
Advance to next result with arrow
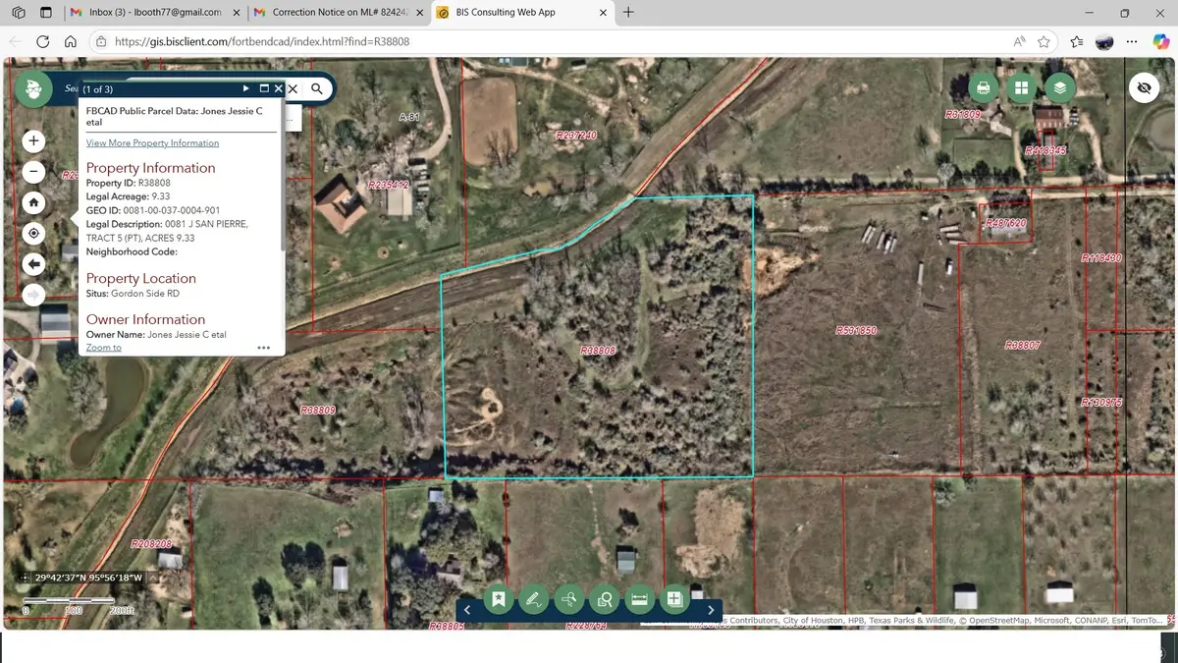coord(245,87)
